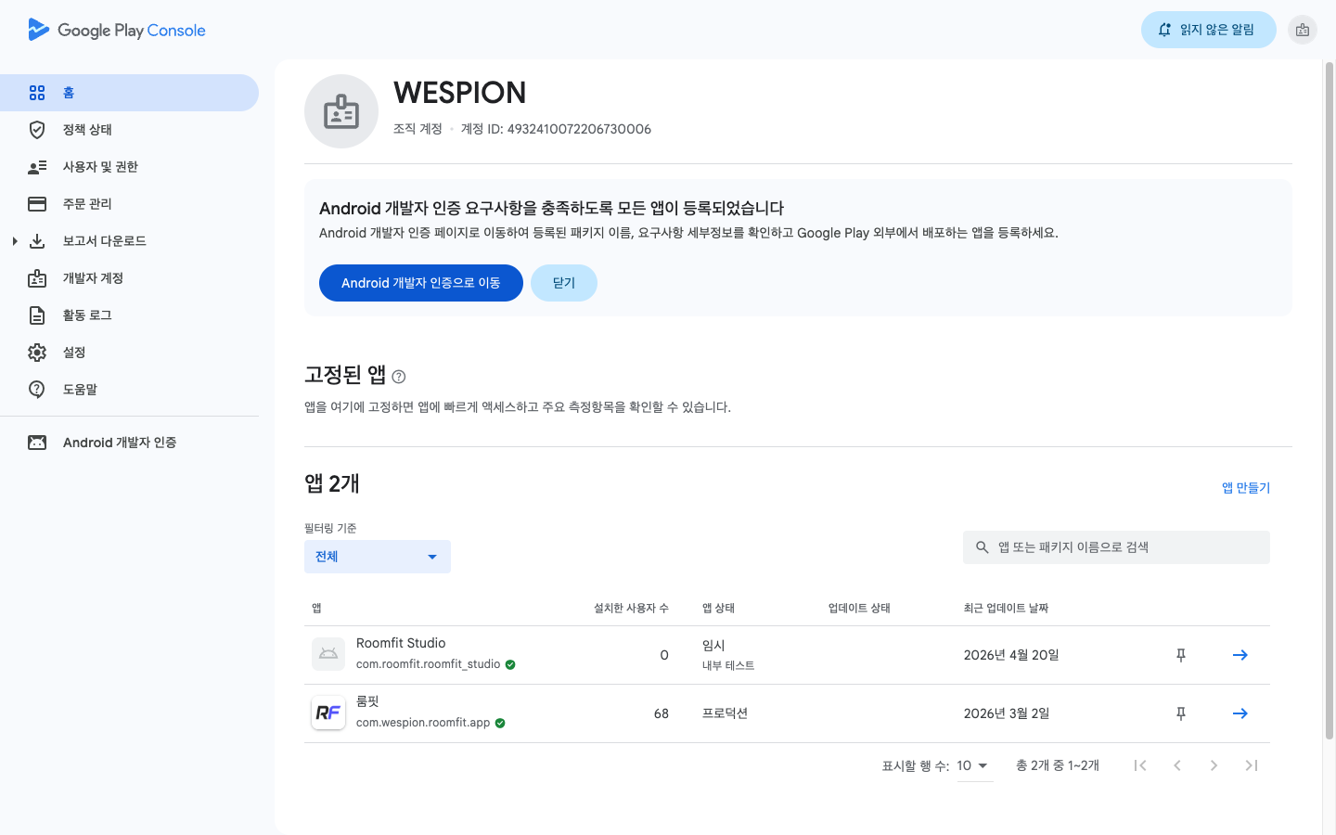
Task: Open the 읽지 않은 알림 notifications button
Action: coord(1208,30)
